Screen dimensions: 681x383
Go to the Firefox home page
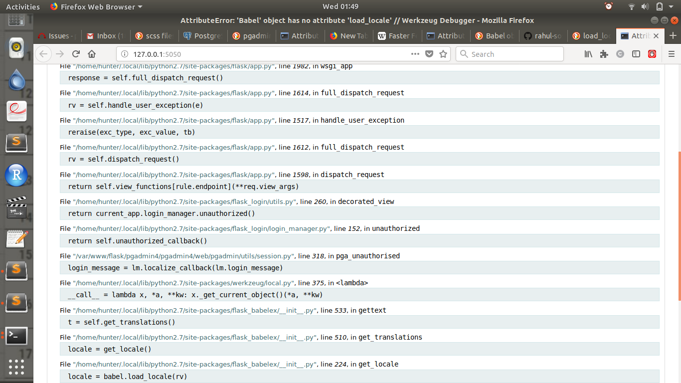click(x=92, y=54)
